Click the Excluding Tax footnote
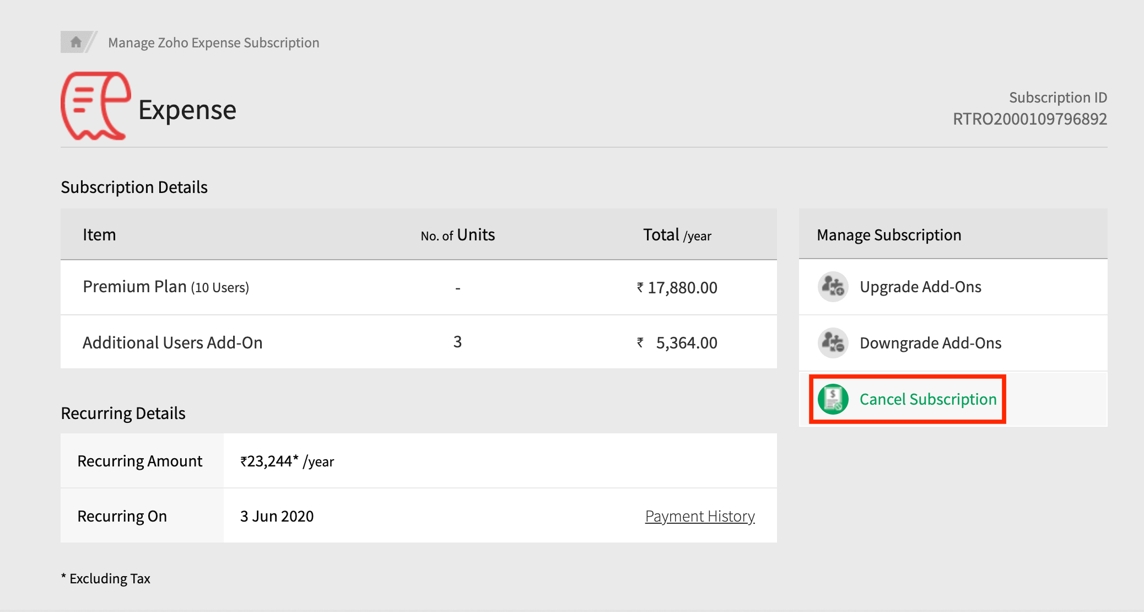This screenshot has width=1144, height=612. pos(106,578)
